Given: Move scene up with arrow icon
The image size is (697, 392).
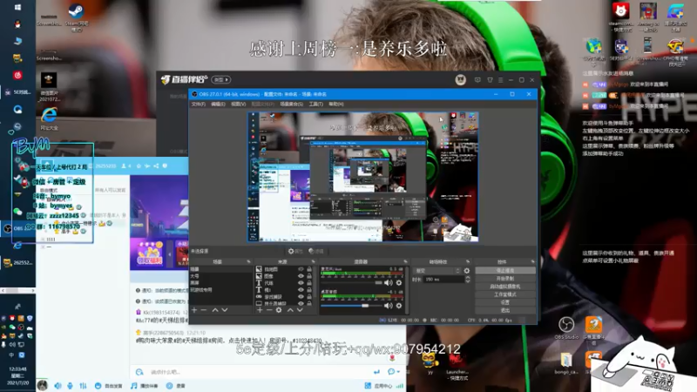Looking at the screenshot, I should click(214, 310).
